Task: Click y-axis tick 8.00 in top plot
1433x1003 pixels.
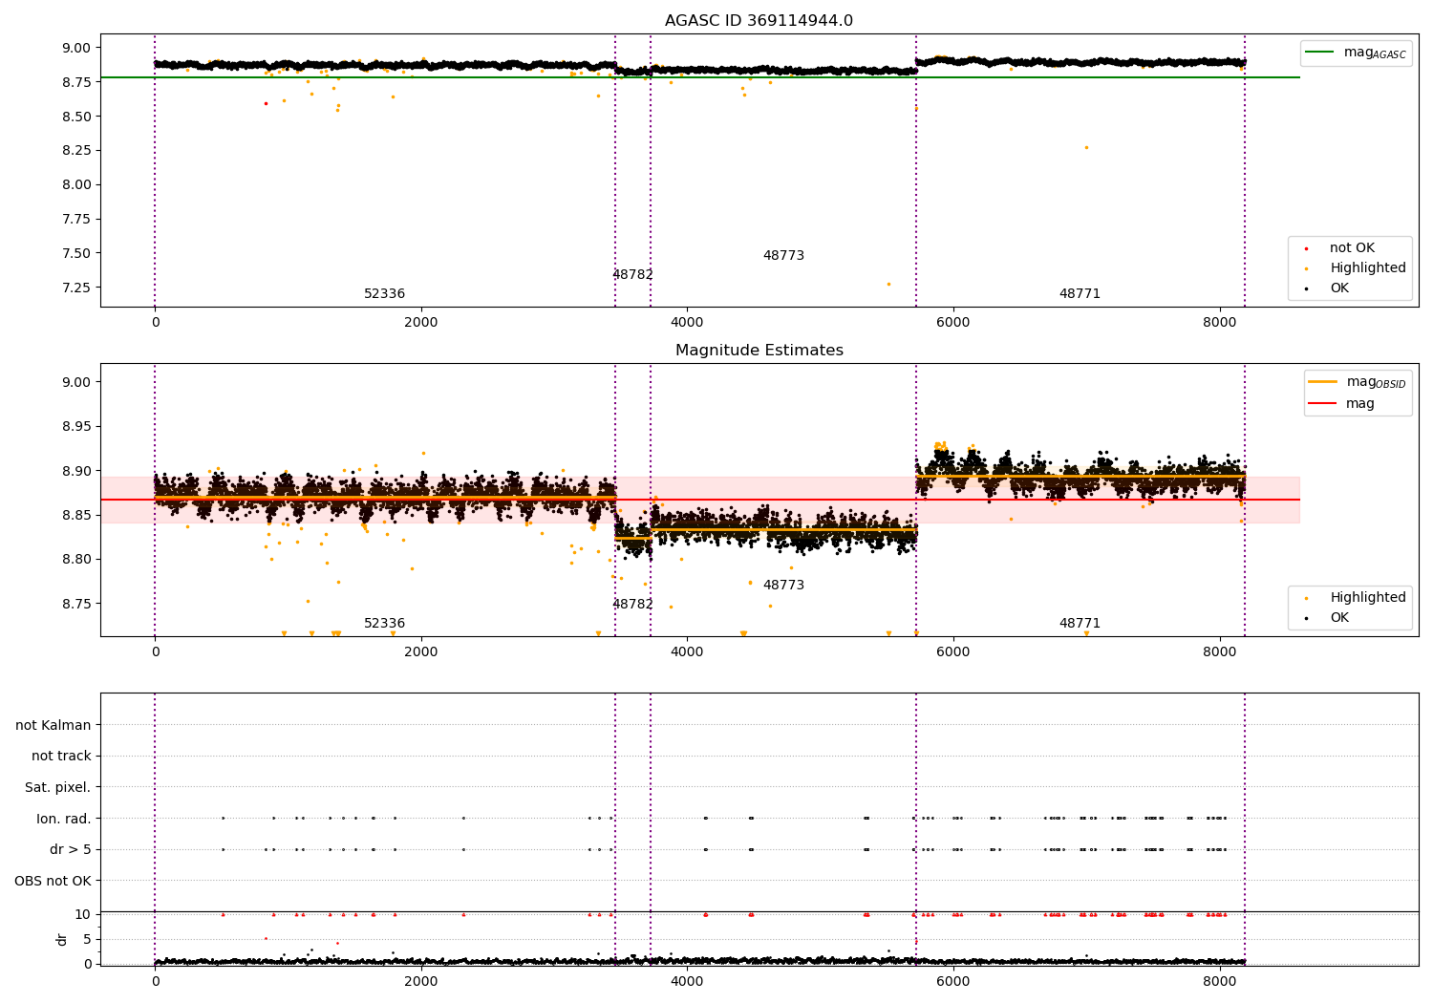Action: 76,184
